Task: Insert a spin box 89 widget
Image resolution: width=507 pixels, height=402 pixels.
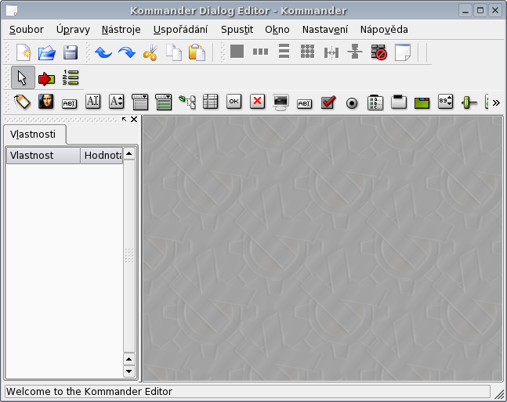Action: point(446,102)
